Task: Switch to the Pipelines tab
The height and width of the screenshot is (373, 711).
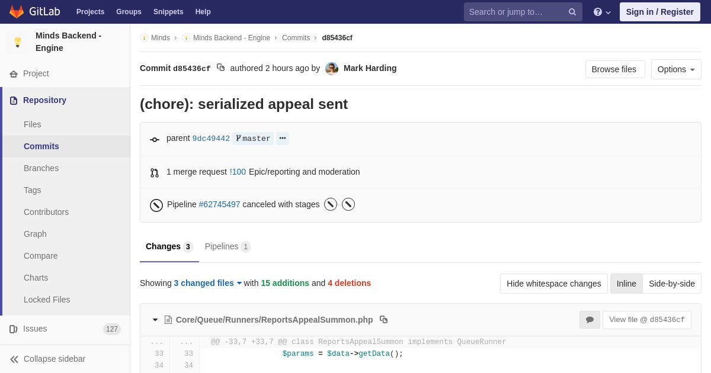Action: coord(227,246)
